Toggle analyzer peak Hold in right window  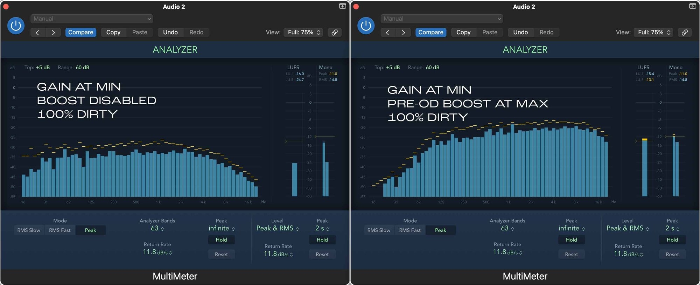[x=571, y=240]
